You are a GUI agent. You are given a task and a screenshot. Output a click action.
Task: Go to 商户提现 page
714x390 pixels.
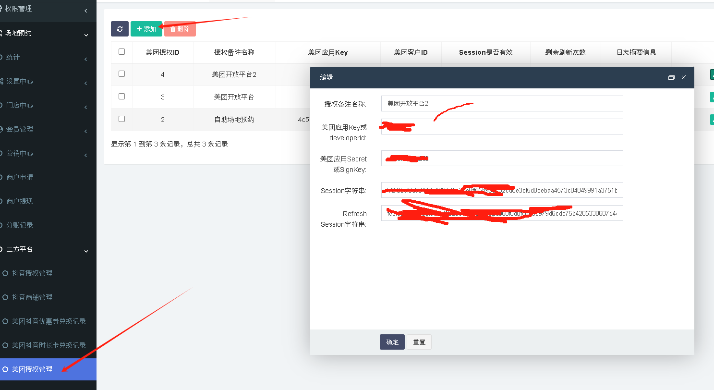[x=48, y=201]
